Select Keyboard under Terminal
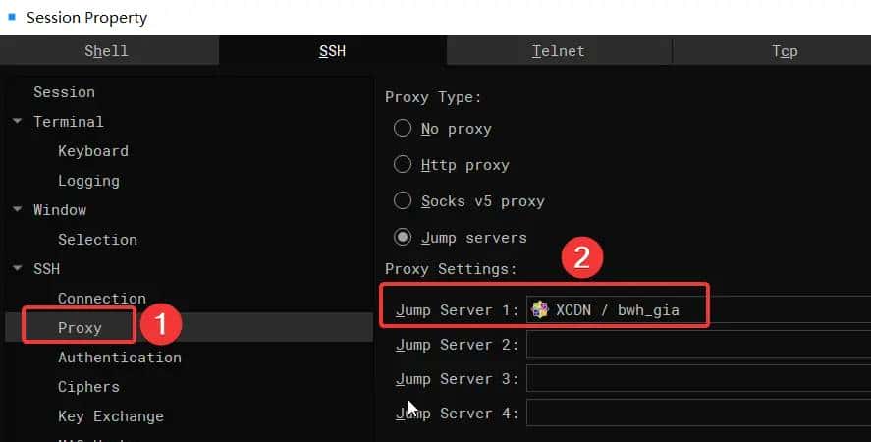The height and width of the screenshot is (442, 871). pos(92,151)
